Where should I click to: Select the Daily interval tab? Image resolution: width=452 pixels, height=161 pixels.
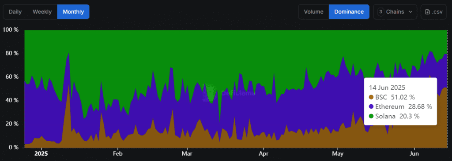pyautogui.click(x=15, y=12)
